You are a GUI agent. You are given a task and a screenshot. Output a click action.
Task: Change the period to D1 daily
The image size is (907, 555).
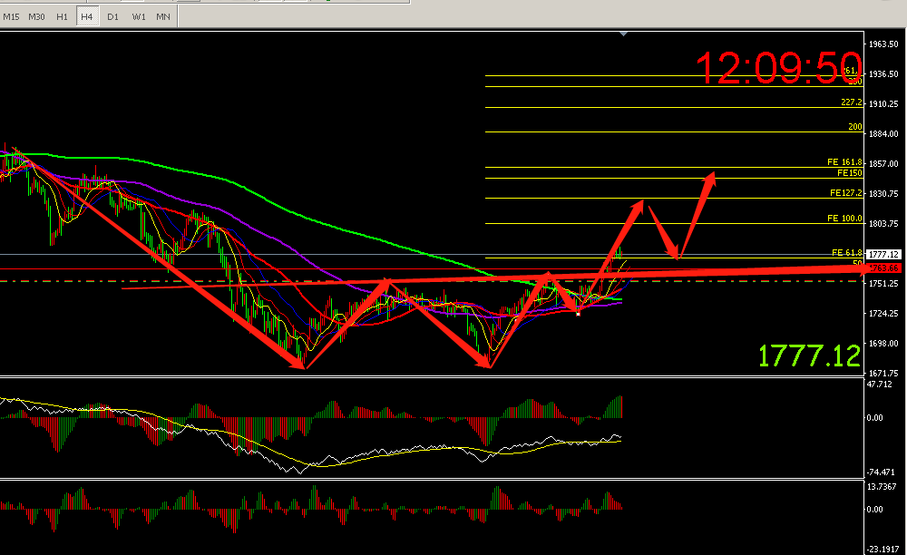[112, 16]
